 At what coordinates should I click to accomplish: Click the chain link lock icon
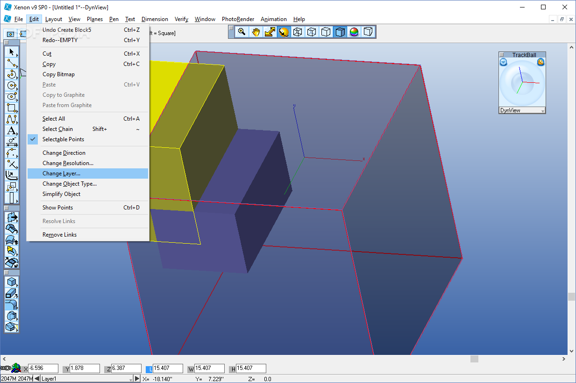(x=6, y=368)
